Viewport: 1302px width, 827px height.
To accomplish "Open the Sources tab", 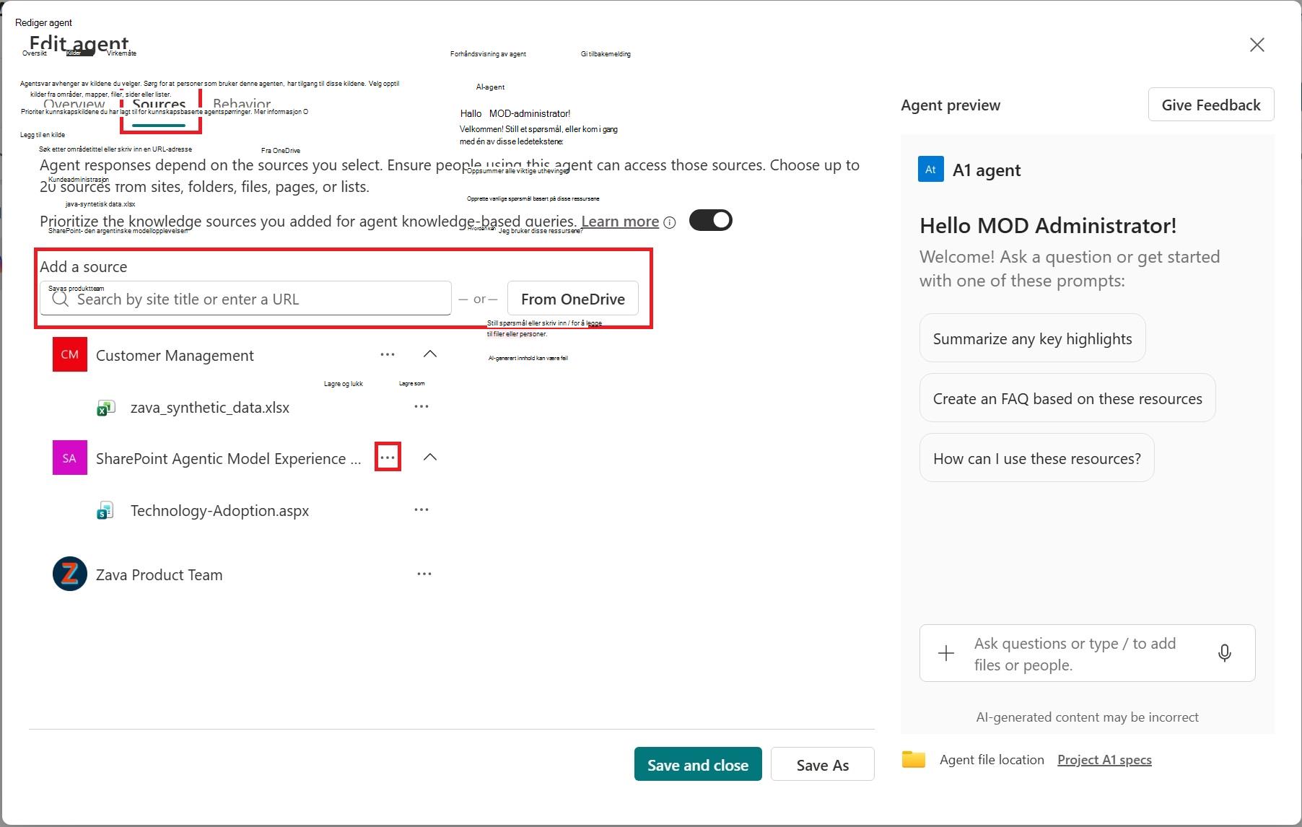I will click(160, 106).
